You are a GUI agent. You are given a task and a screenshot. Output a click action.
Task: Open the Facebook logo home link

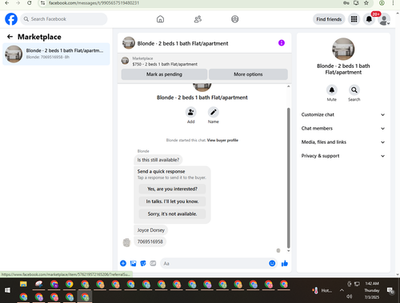point(11,19)
